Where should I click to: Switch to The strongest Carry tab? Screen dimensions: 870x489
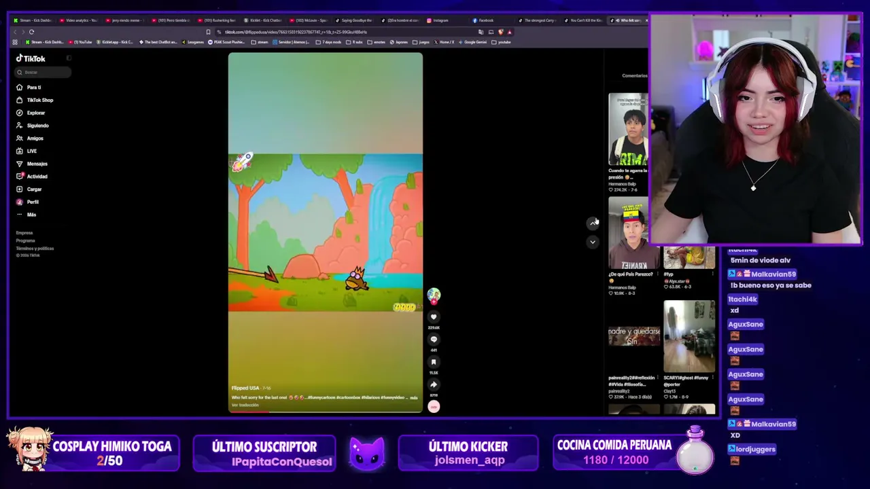(x=538, y=20)
